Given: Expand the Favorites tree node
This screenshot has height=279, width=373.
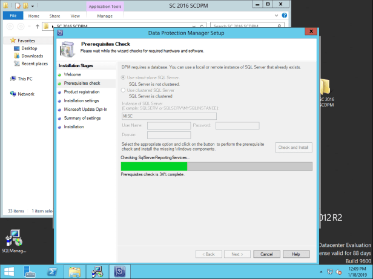Looking at the screenshot, I should pyautogui.click(x=5, y=41).
